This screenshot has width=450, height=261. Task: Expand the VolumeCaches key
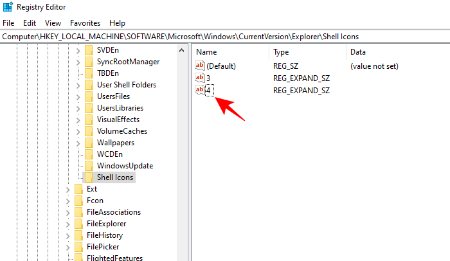click(78, 131)
